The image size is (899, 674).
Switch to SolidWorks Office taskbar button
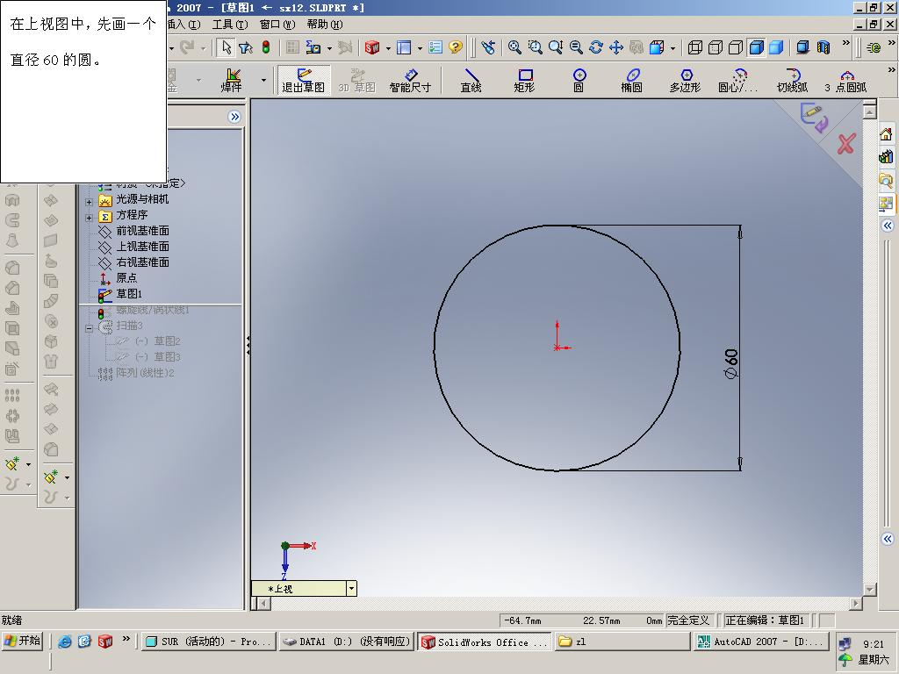485,642
